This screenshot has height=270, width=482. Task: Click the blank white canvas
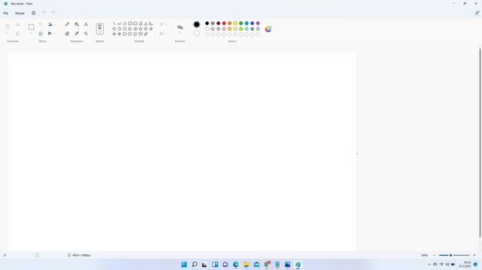coord(182,152)
